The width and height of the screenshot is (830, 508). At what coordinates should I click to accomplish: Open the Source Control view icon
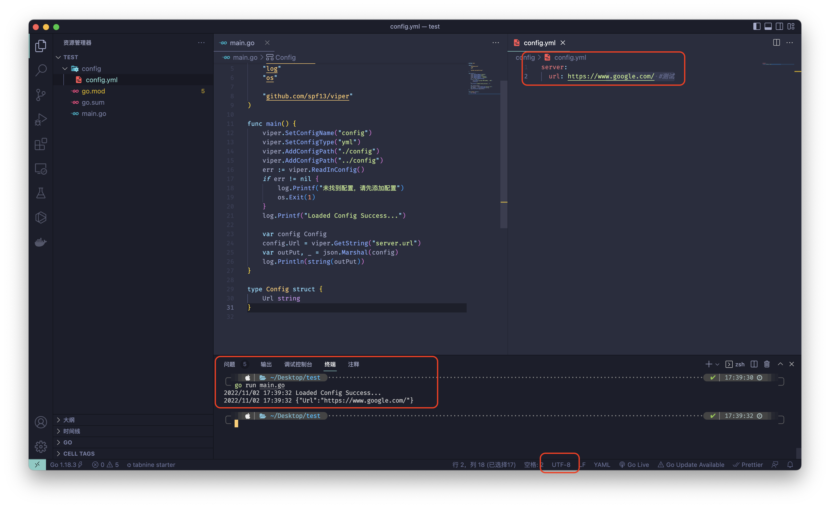pos(41,95)
